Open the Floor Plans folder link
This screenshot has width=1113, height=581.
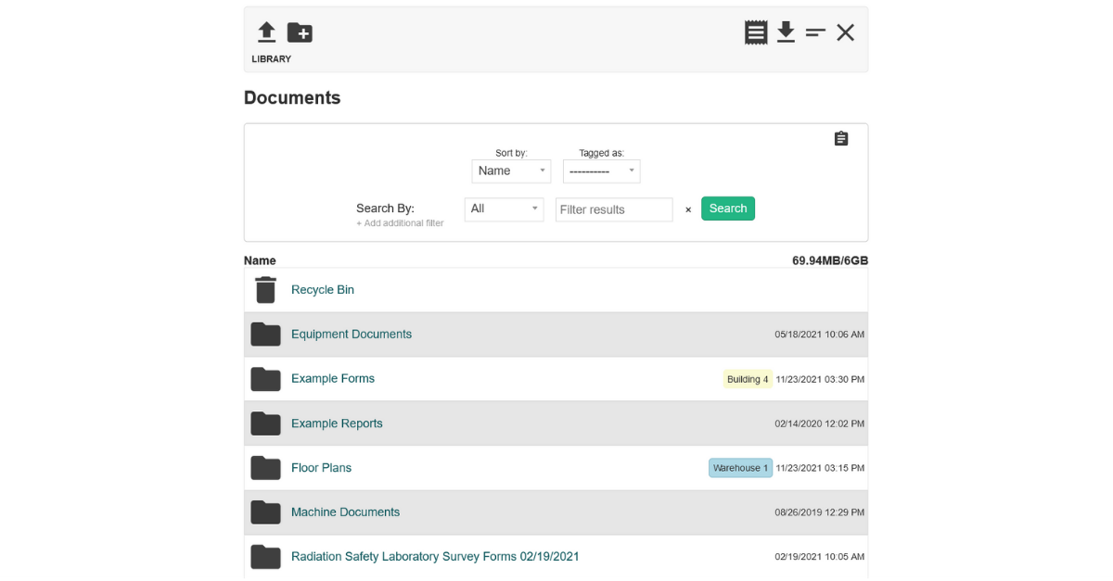coord(321,468)
